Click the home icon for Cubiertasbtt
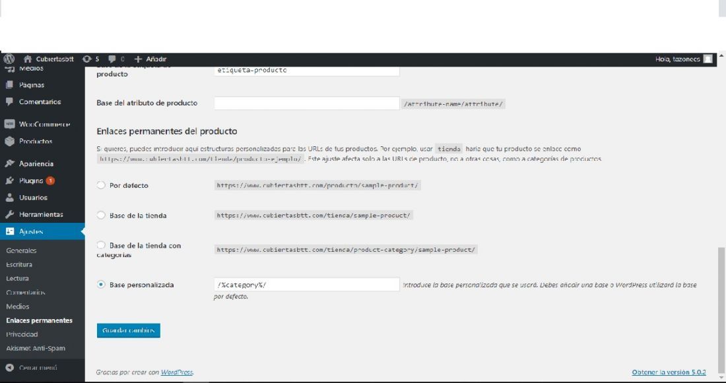This screenshot has height=383, width=726. (27, 59)
